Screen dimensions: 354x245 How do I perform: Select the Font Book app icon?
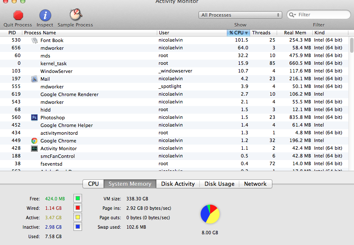coord(34,40)
